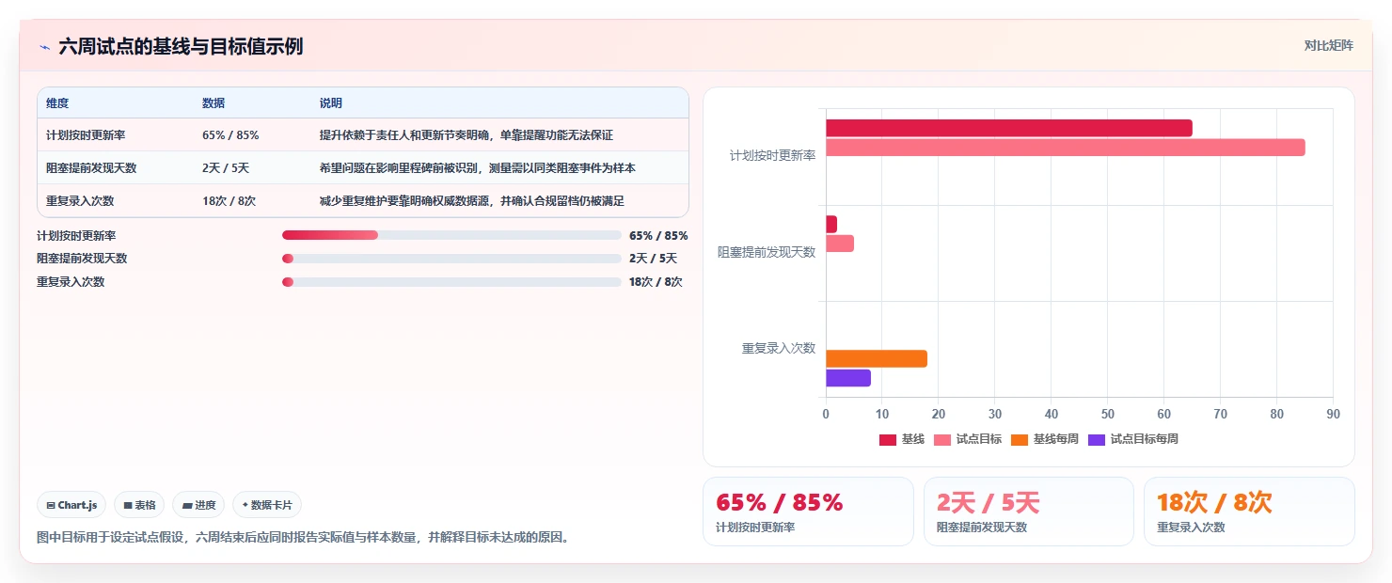The height and width of the screenshot is (583, 1392).
Task: Click progress value 65% / 85% beside bar
Action: pyautogui.click(x=658, y=235)
